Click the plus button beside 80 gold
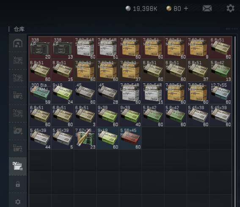 [x=186, y=8]
